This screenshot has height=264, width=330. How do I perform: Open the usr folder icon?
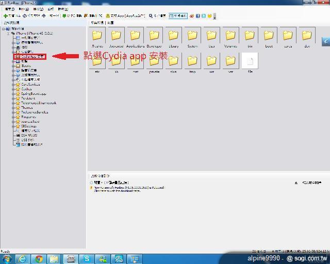point(211,61)
